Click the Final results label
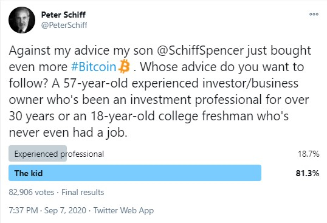The width and height of the screenshot is (327, 223). pyautogui.click(x=83, y=192)
